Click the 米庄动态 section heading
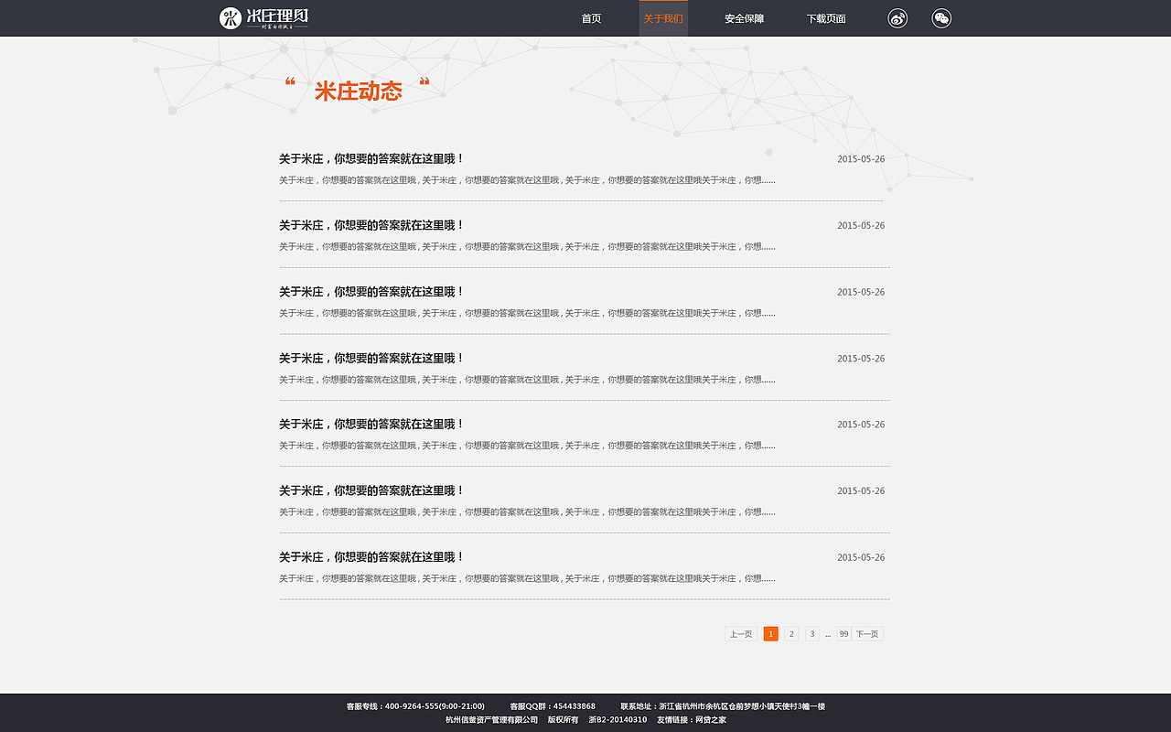Image resolution: width=1171 pixels, height=732 pixels. pos(358,91)
